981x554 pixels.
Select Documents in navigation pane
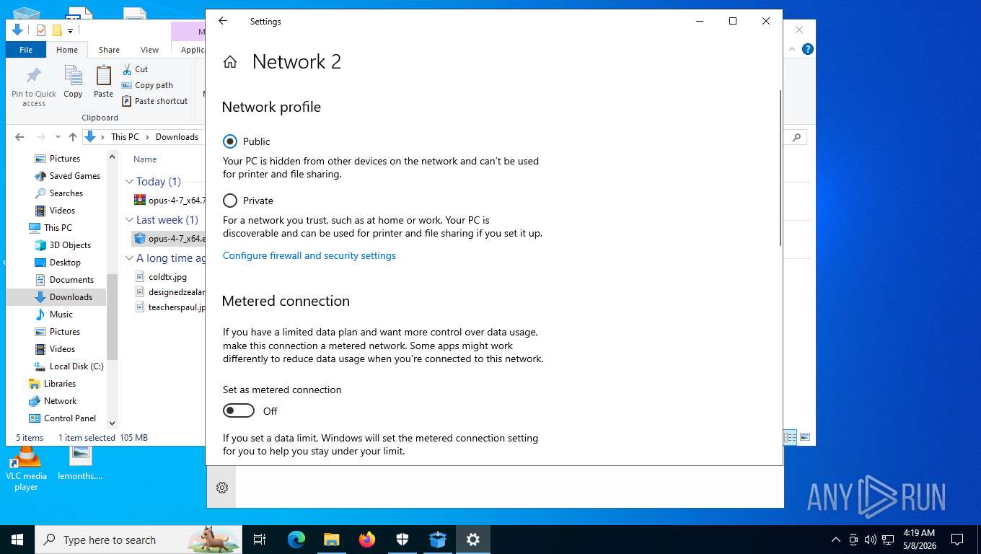64,280
